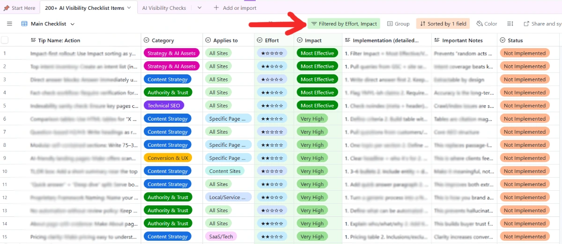
Task: Click the grid view icon beside Main Checklist
Action: tap(24, 24)
